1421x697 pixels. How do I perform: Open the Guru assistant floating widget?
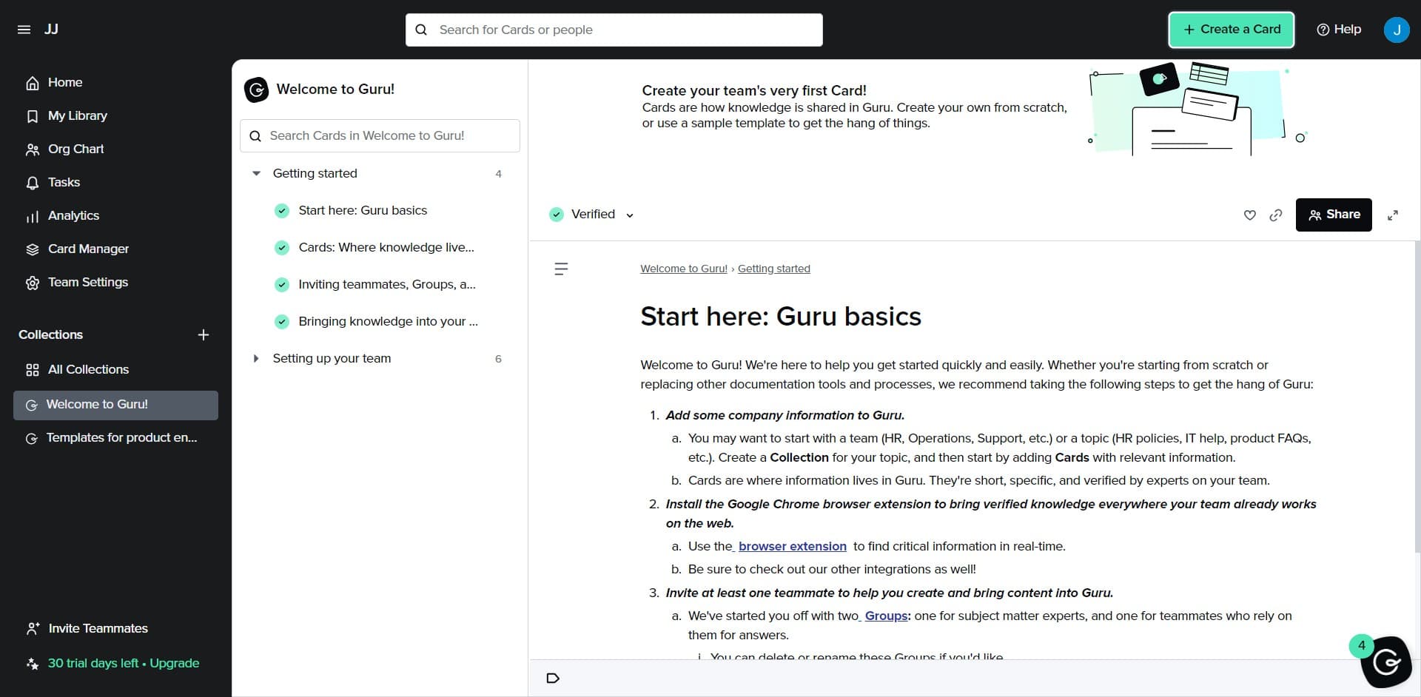click(1385, 662)
